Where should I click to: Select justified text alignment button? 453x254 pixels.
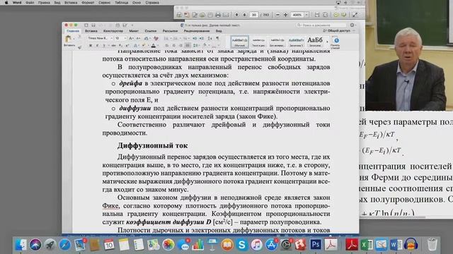tap(187, 45)
